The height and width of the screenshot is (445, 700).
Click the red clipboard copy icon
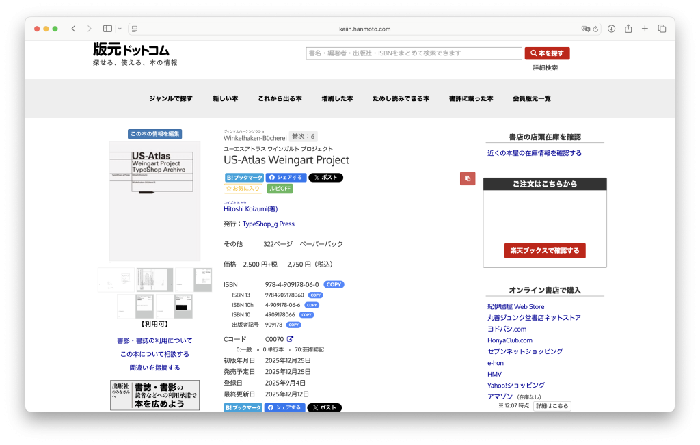click(x=468, y=178)
